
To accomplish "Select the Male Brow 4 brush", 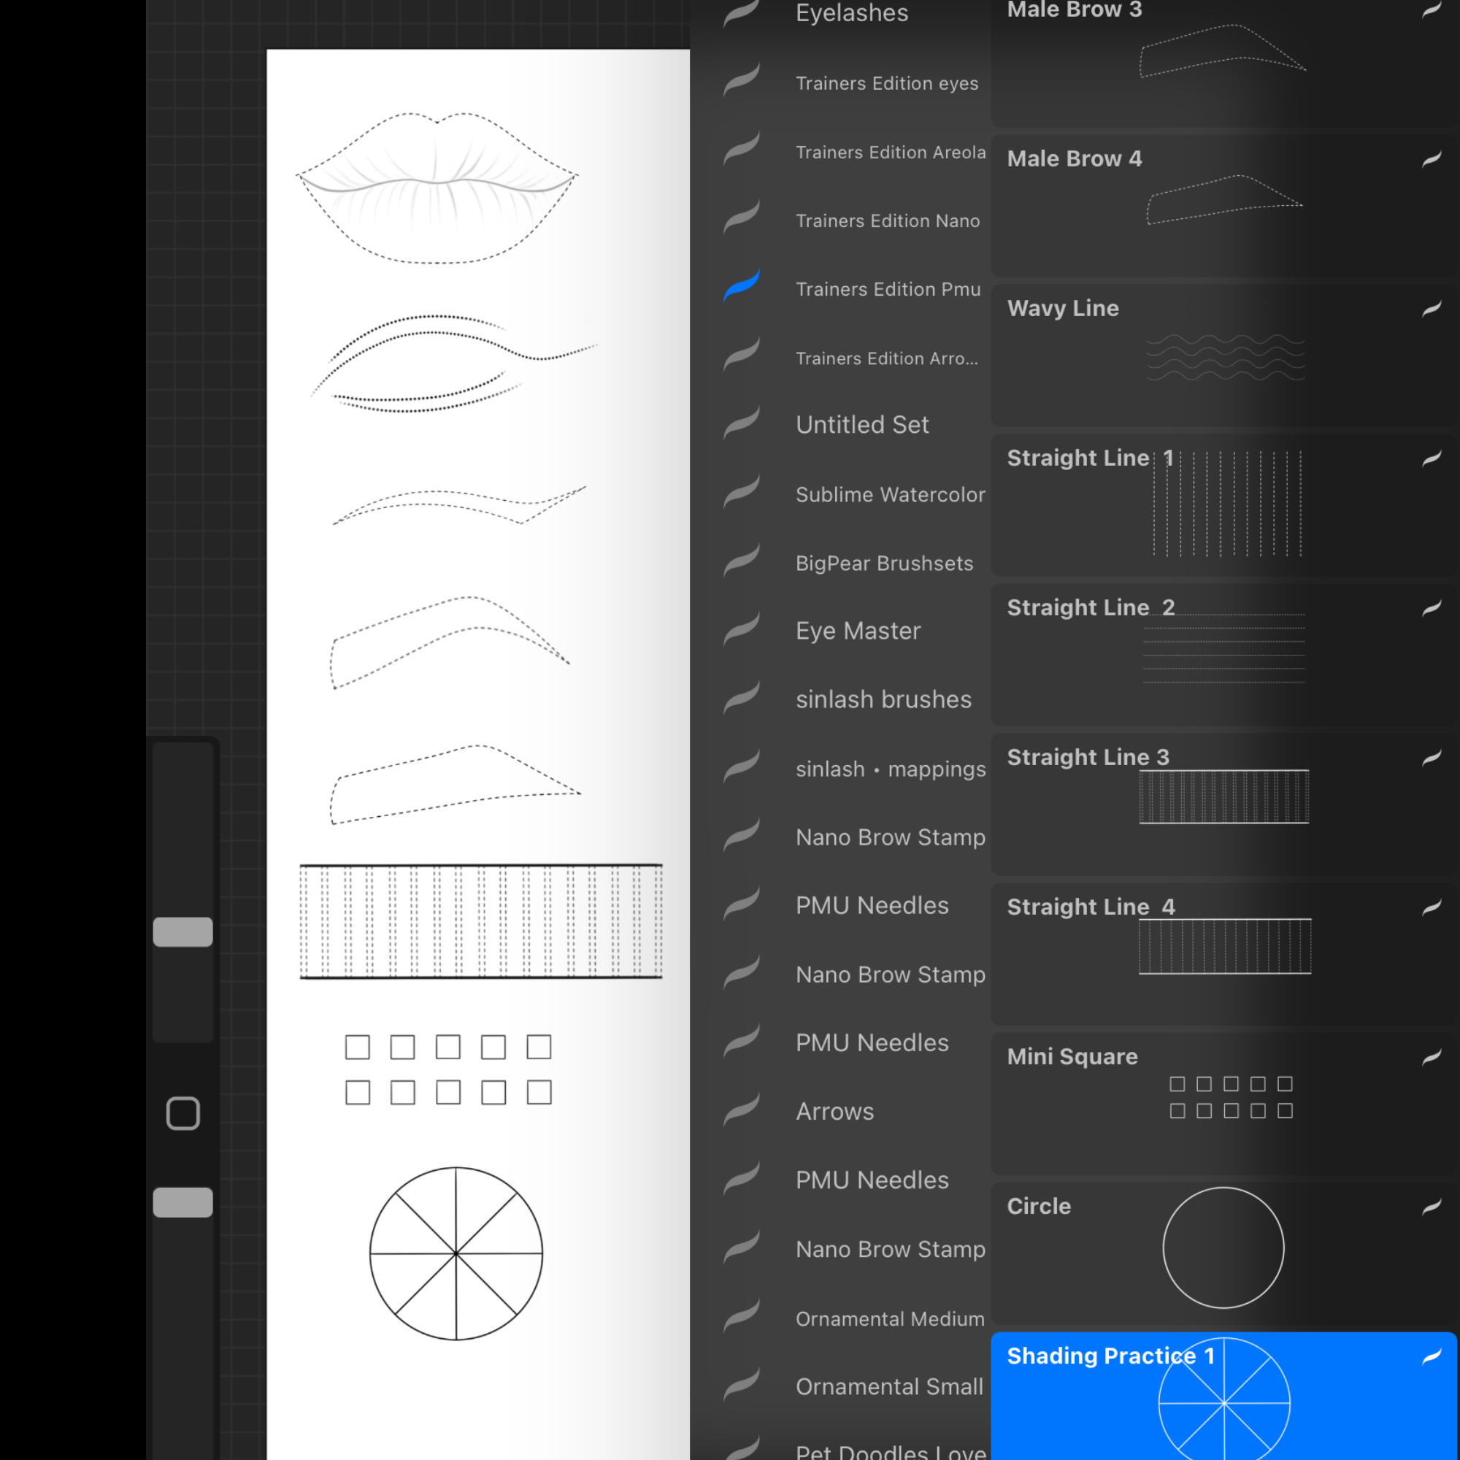I will pyautogui.click(x=1224, y=206).
